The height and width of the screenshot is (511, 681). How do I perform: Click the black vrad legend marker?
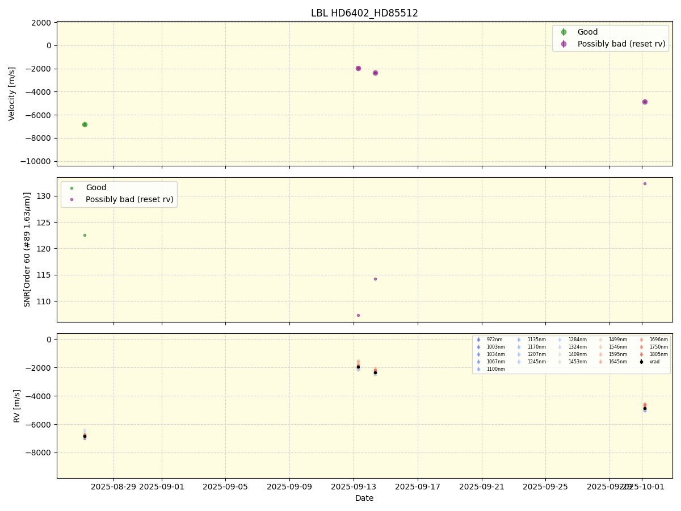(641, 362)
